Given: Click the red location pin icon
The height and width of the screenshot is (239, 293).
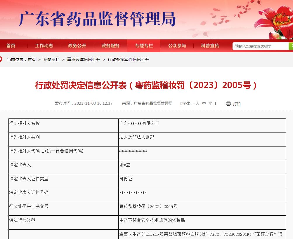Looking at the screenshot, I should tap(1, 59).
